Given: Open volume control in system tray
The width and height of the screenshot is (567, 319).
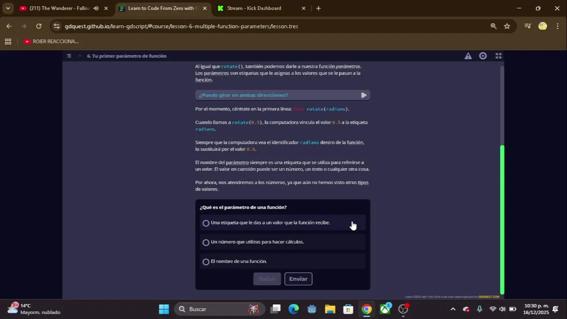Looking at the screenshot, I should click(502, 309).
